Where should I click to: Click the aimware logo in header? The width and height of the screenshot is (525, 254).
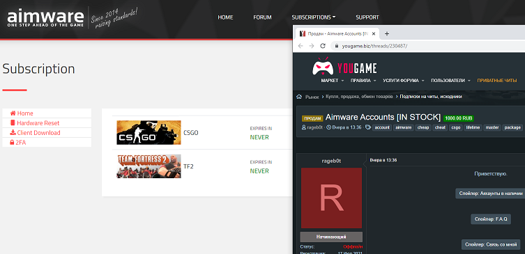pyautogui.click(x=45, y=18)
